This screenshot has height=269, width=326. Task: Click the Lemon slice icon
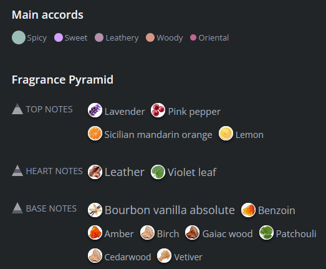pos(226,133)
